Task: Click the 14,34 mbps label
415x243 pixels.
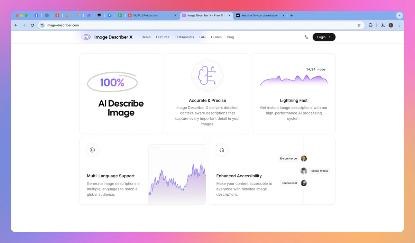Action: pos(316,69)
